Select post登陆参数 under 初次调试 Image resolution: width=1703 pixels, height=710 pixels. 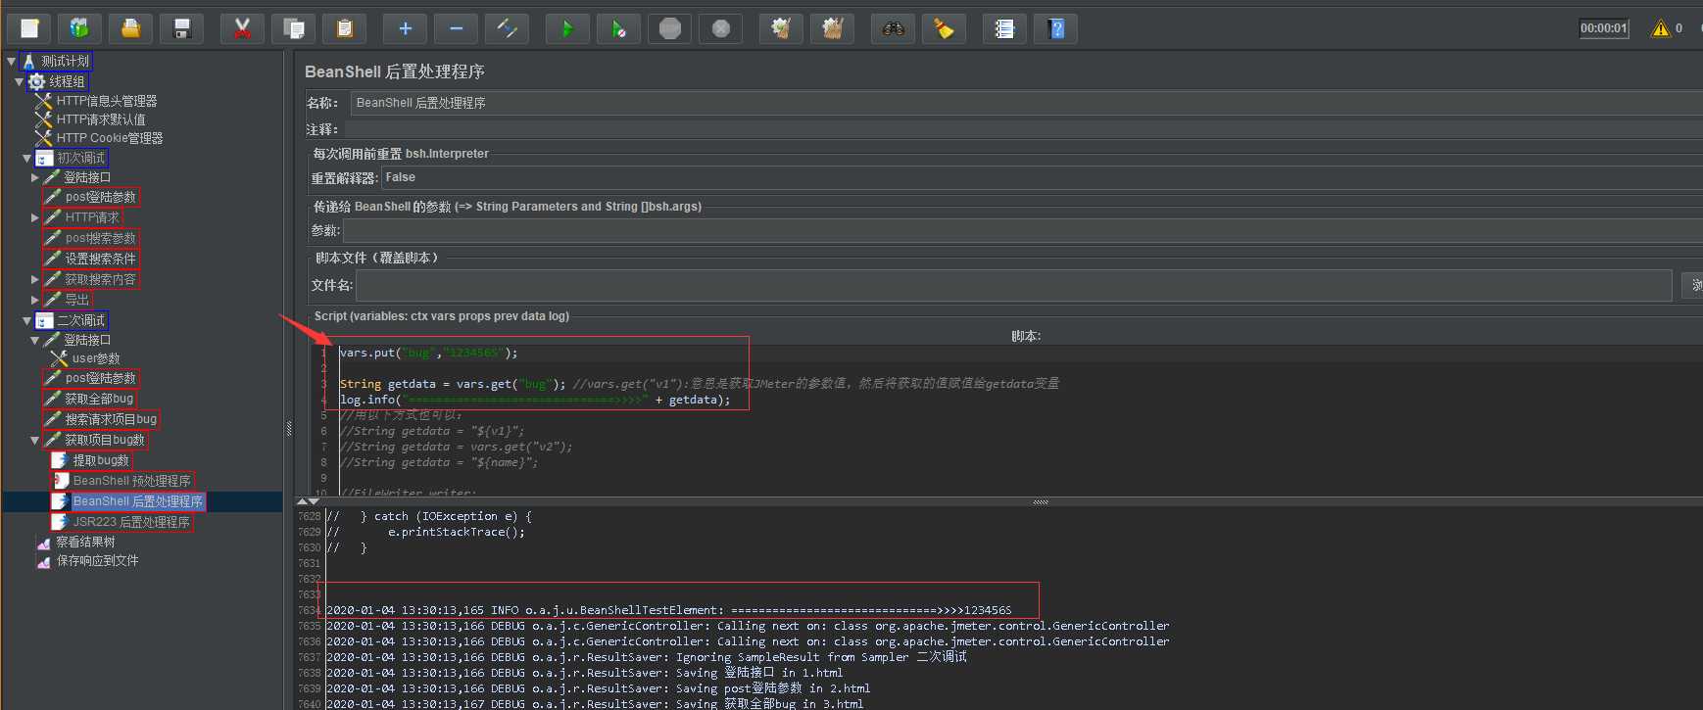point(100,197)
